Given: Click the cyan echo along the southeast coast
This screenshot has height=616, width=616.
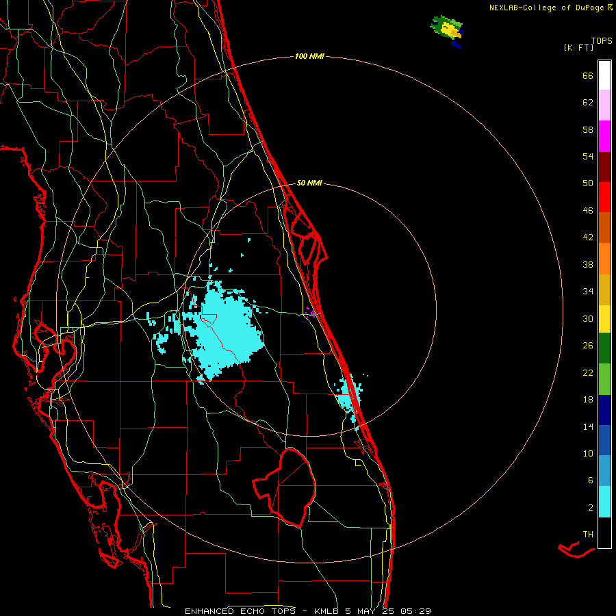Looking at the screenshot, I should coord(349,399).
